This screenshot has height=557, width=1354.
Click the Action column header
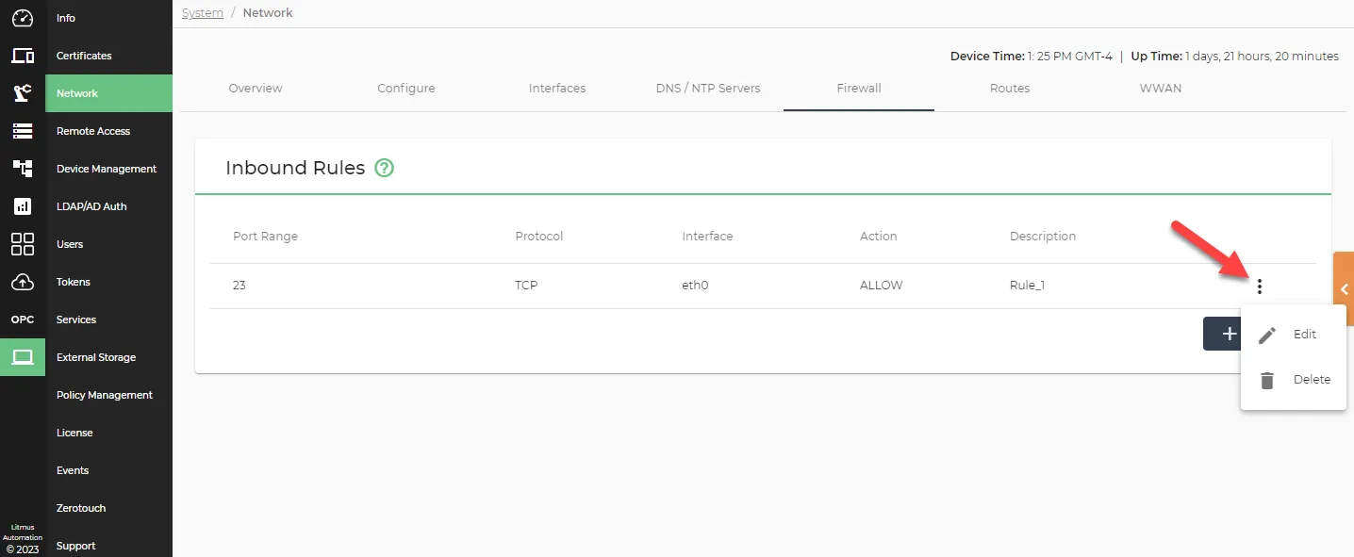tap(878, 237)
